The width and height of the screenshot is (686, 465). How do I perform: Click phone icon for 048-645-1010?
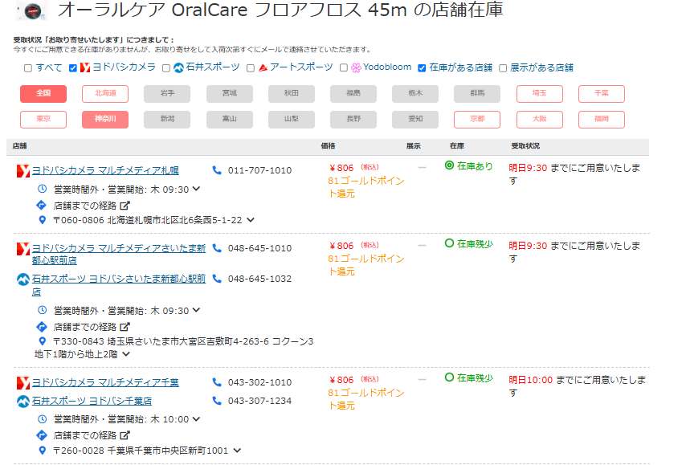point(217,247)
